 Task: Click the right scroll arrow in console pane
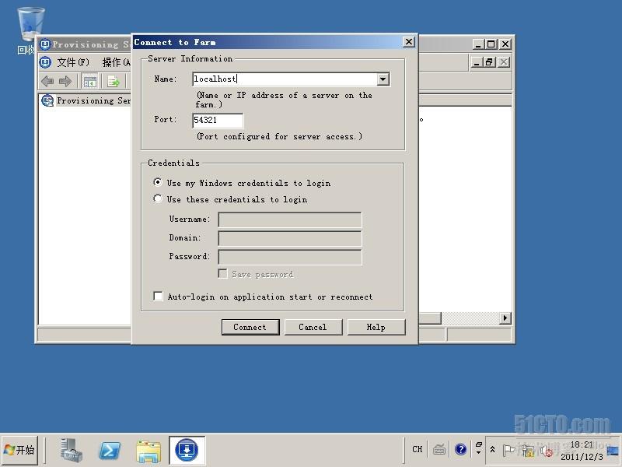point(505,318)
